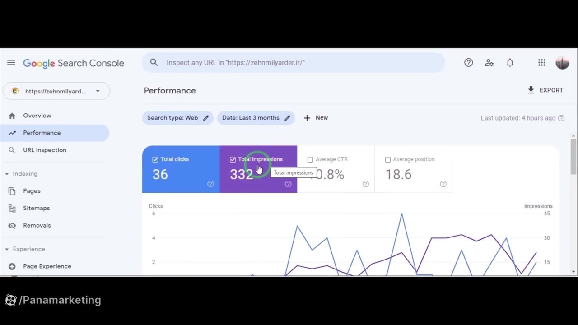The image size is (578, 325).
Task: Open Sitemaps in the sidebar
Action: (x=36, y=208)
